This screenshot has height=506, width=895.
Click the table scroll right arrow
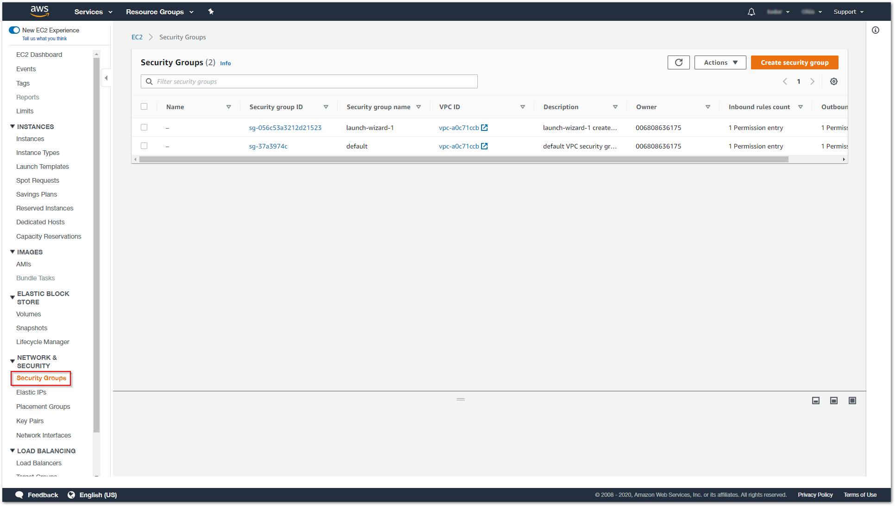(x=844, y=159)
